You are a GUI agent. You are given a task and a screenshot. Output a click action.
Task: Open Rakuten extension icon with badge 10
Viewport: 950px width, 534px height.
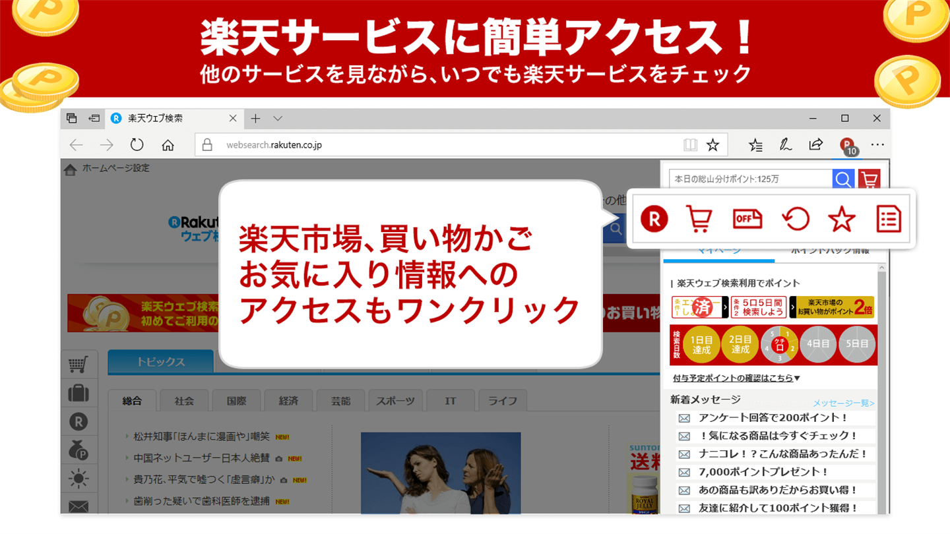tap(848, 146)
